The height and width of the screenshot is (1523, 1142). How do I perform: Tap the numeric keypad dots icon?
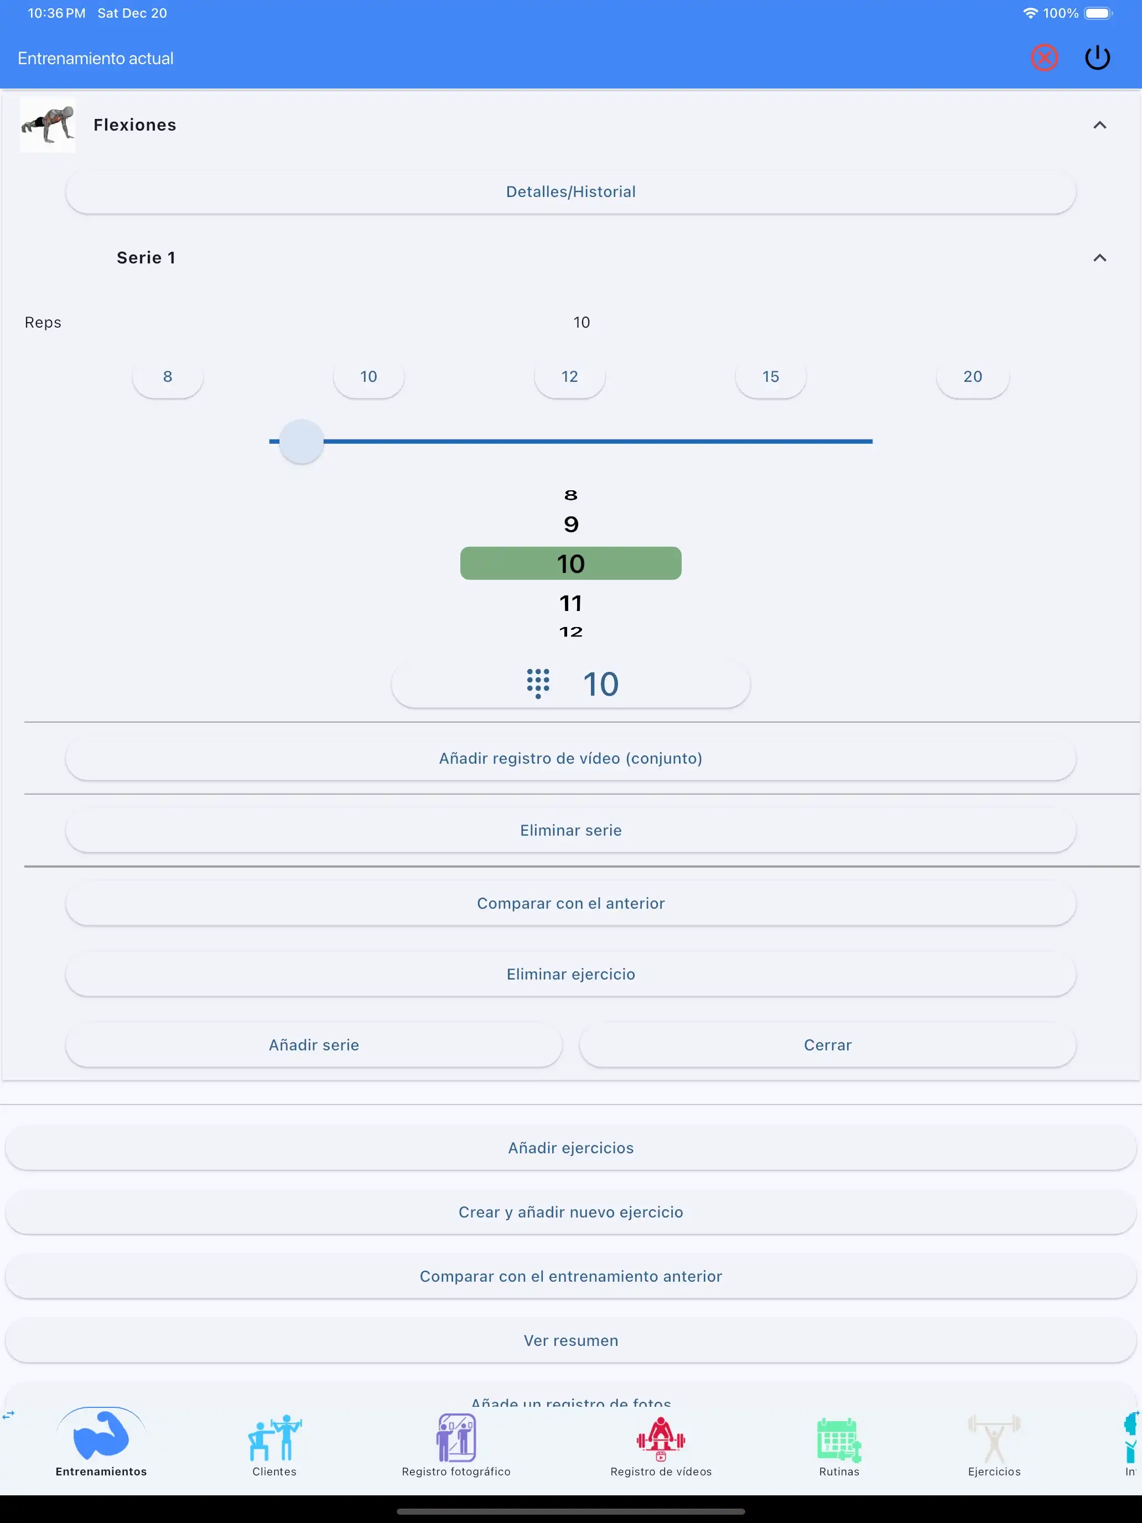point(538,683)
